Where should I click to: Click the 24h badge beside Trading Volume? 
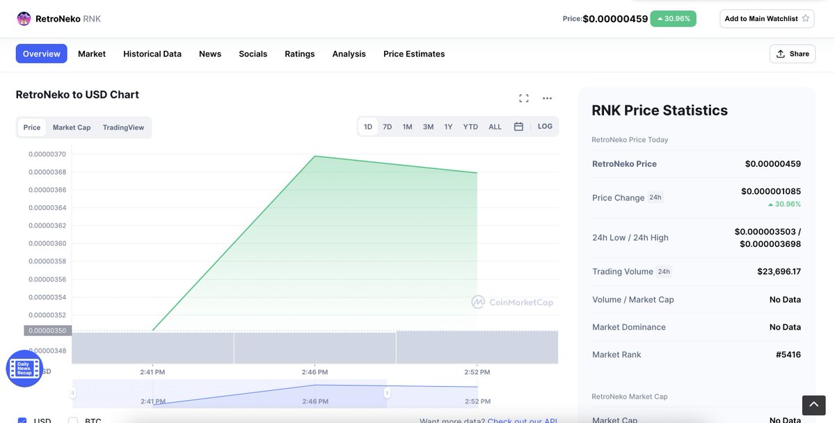click(x=665, y=271)
